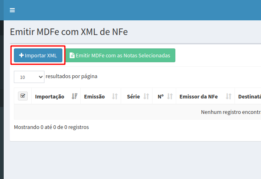Viewport: 261px width, 179px height.
Task: Click the plus icon on Importar XML
Action: 22,55
